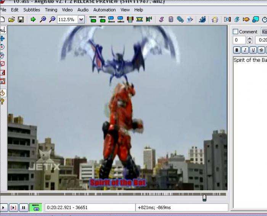
Task: Toggle realtime visual update button
Action: pos(3,93)
